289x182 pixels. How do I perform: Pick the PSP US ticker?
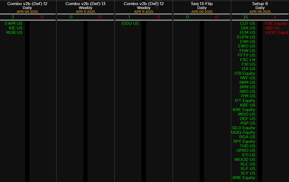point(248,123)
